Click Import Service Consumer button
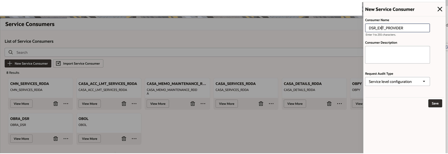Image resolution: width=448 pixels, height=154 pixels. tap(78, 64)
